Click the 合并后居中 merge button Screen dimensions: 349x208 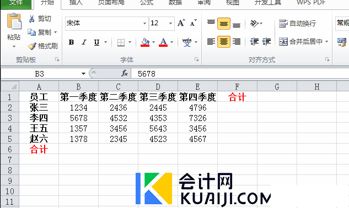coord(304,42)
